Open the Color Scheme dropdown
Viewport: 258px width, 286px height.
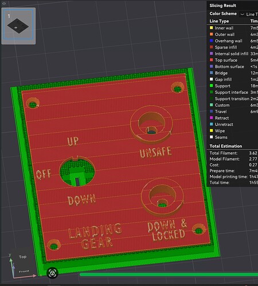point(249,14)
